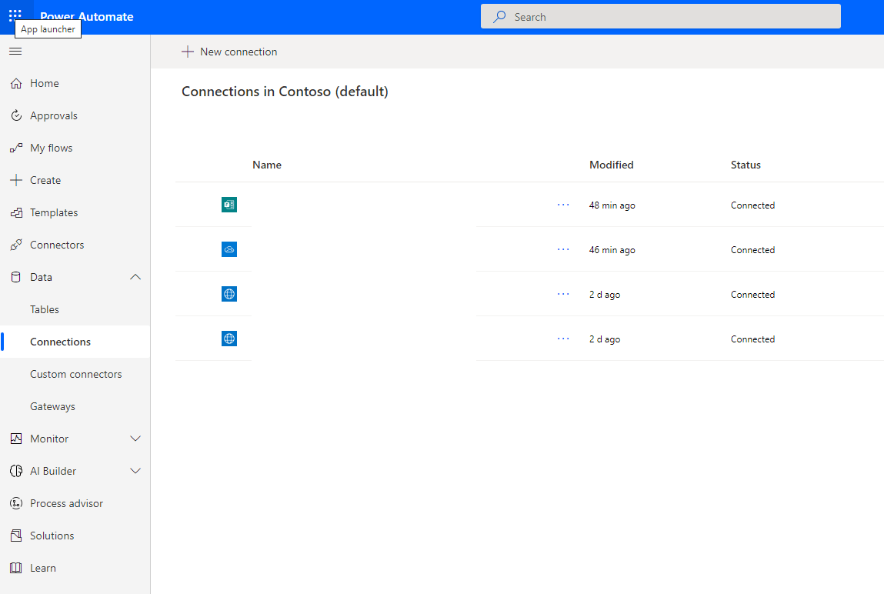The height and width of the screenshot is (594, 884).
Task: Open the App launcher waffle icon
Action: [x=15, y=15]
